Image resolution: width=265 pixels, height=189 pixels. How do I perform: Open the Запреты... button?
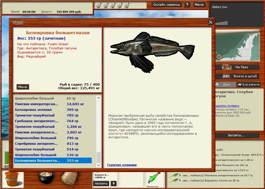click(236, 135)
